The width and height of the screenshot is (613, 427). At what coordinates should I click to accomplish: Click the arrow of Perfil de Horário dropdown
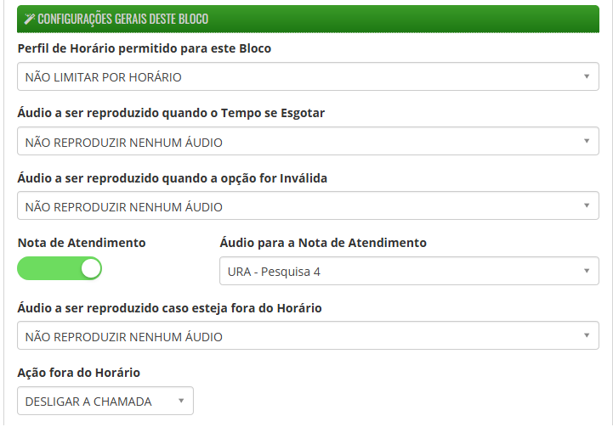click(586, 76)
